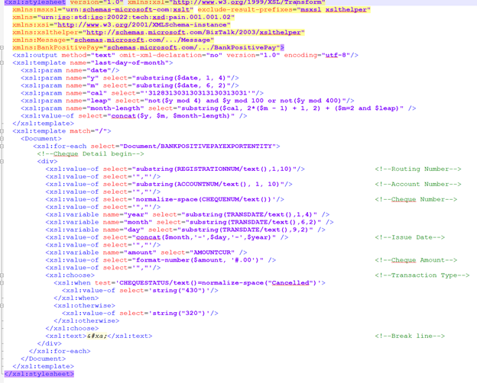477x383 pixels.
Task: Click the format-number($amount, '#.00') expression
Action: [197, 260]
